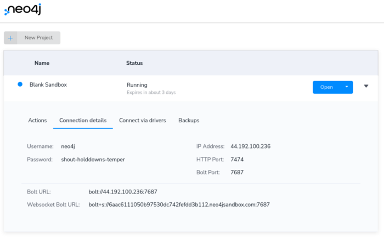Click the Blank Sandbox project name

48,84
